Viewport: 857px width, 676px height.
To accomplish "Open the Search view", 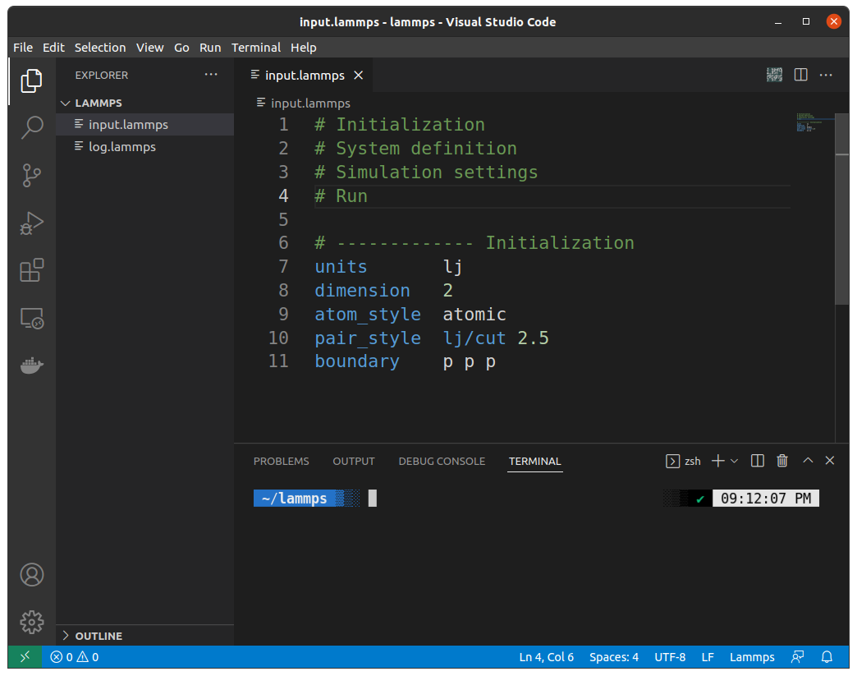I will tap(31, 127).
